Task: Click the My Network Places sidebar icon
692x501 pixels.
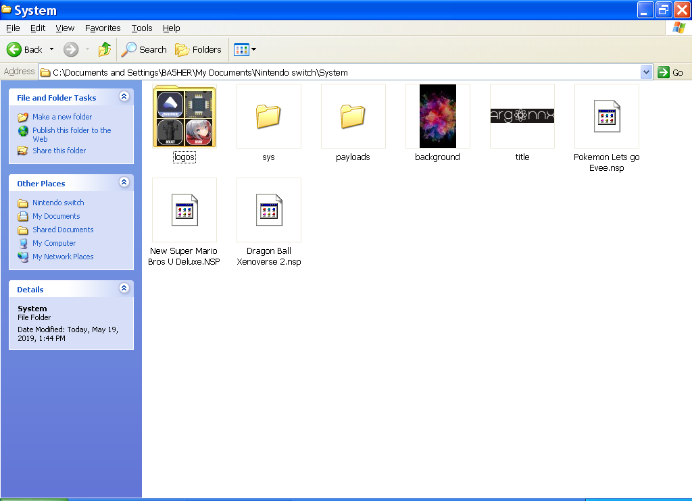Action: coord(23,257)
